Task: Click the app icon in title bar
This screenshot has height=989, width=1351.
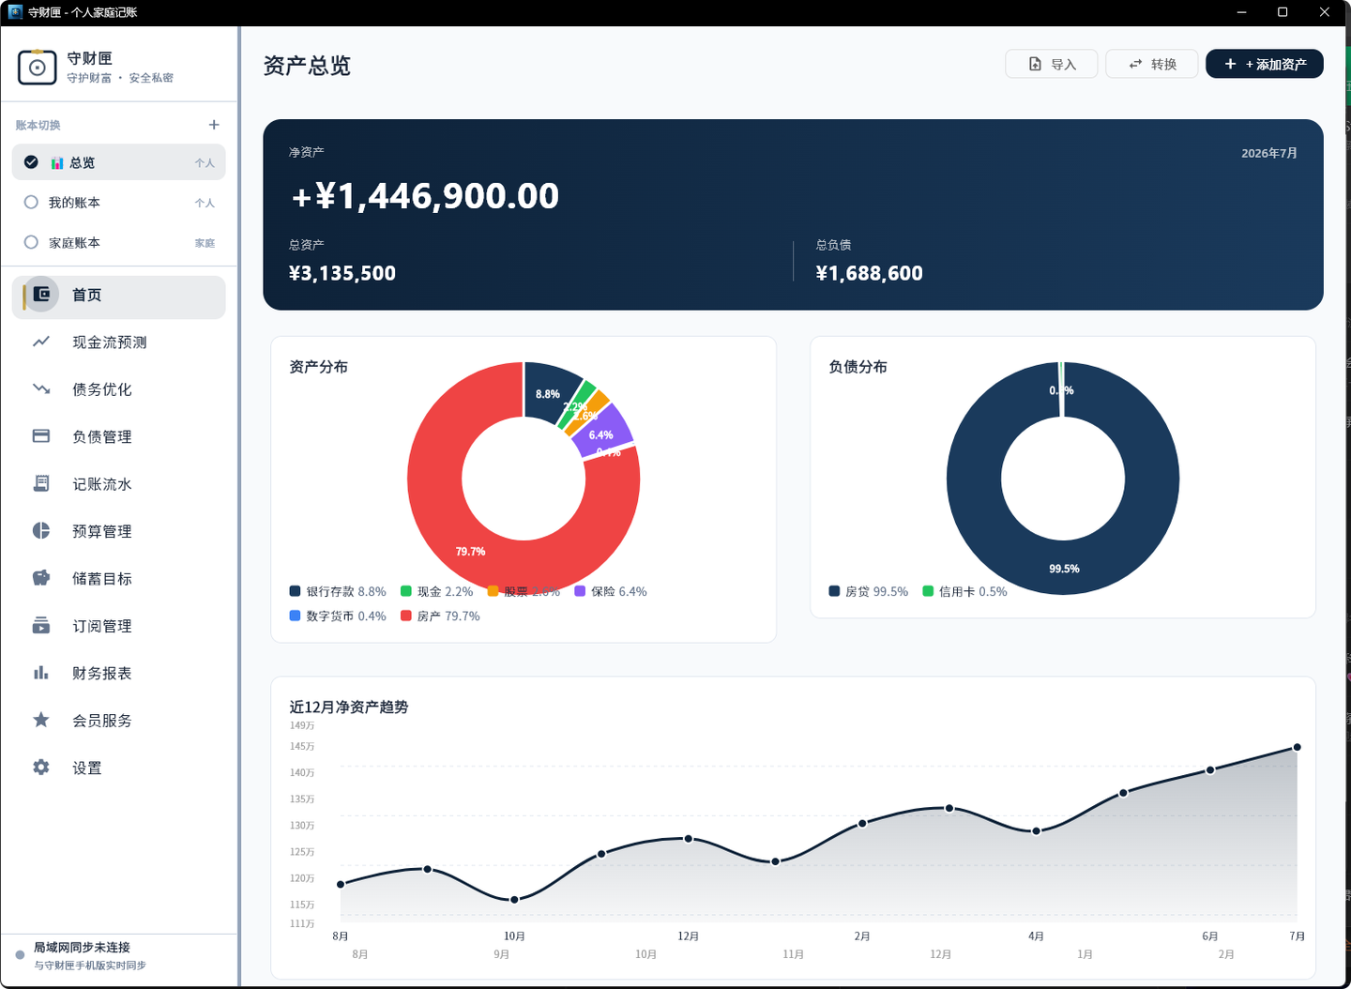Action: [x=15, y=12]
